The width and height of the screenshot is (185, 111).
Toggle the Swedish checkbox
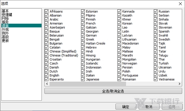coord(156,39)
